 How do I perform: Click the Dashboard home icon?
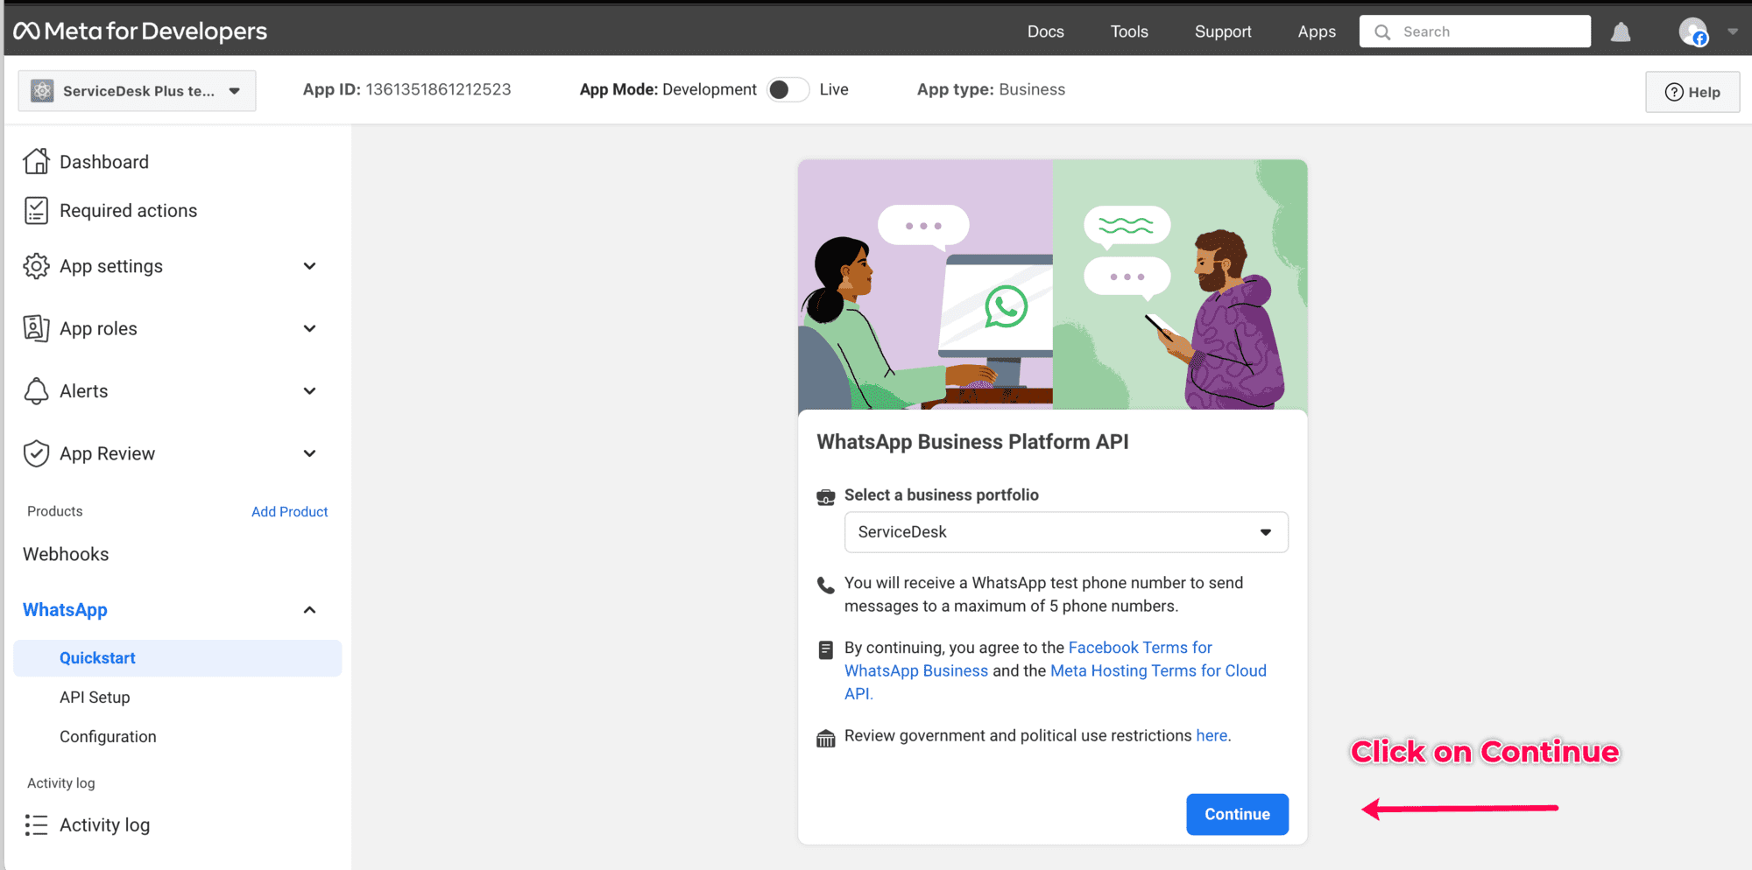coord(36,162)
